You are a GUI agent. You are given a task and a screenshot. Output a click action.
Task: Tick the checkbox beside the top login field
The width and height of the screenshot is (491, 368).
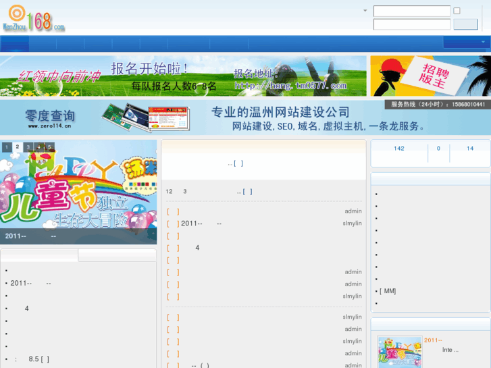pyautogui.click(x=457, y=11)
